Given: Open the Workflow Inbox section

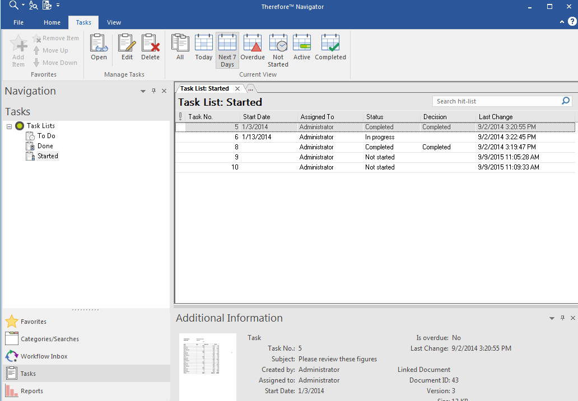Looking at the screenshot, I should (43, 356).
